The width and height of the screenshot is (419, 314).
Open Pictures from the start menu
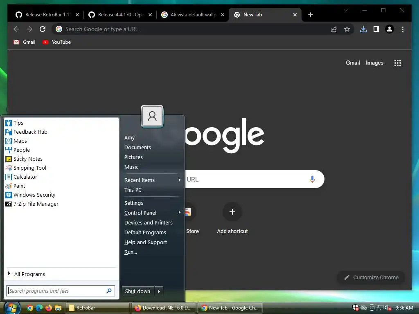[x=133, y=157]
